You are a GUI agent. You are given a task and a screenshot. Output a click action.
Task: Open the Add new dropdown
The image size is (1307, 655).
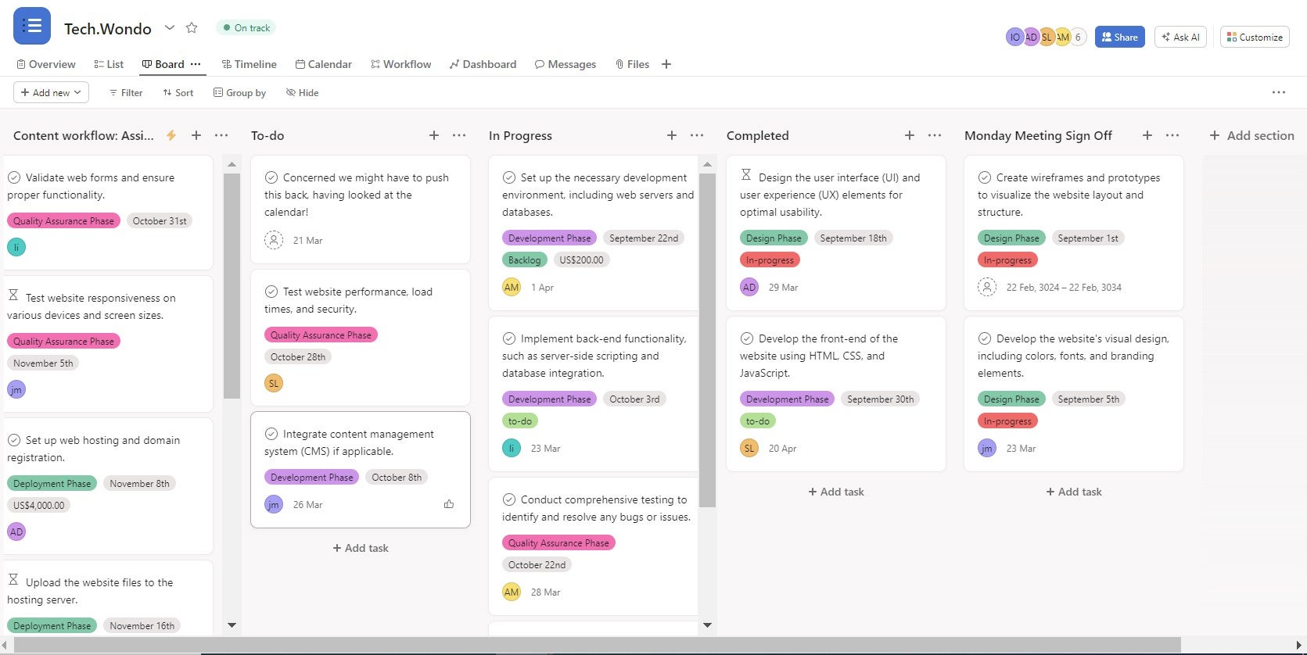click(51, 92)
